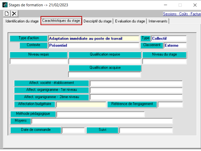Viewport: 201px width, 151px height.
Task: Click the Niveau requis input field
Action: [39, 61]
